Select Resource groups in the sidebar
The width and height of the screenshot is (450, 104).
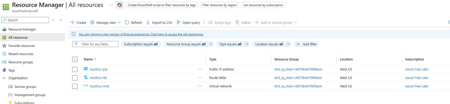point(20,62)
